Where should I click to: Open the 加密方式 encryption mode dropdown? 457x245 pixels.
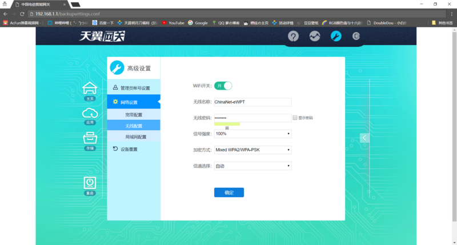[252, 150]
